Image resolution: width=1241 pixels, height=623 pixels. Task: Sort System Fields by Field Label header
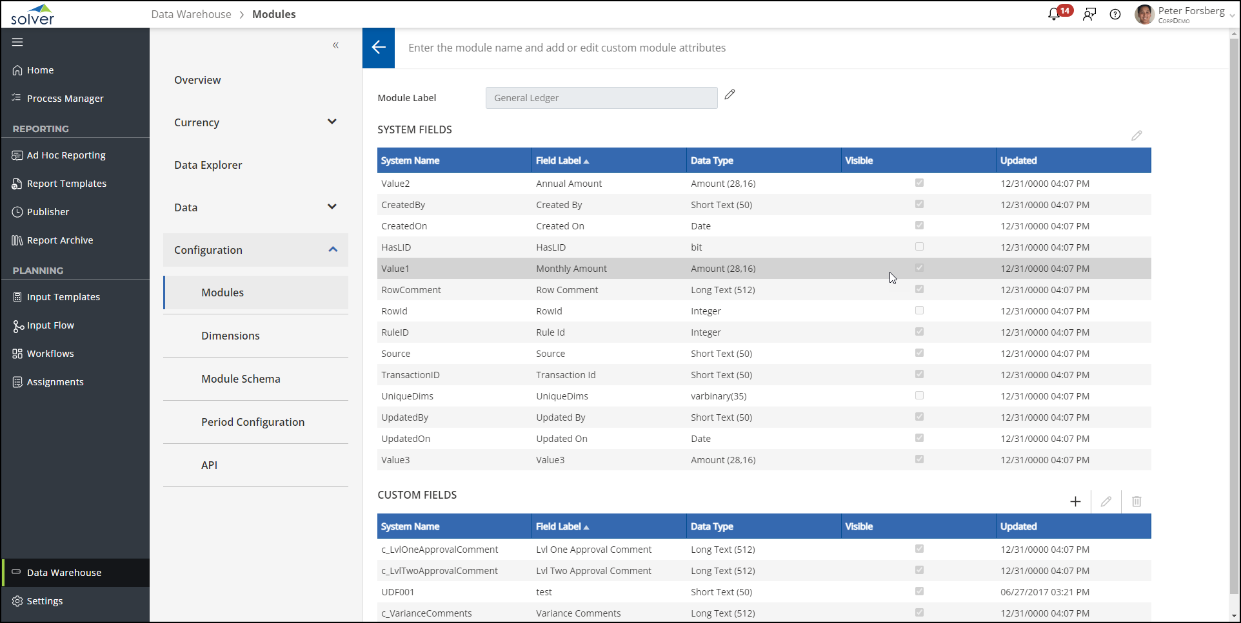(559, 160)
